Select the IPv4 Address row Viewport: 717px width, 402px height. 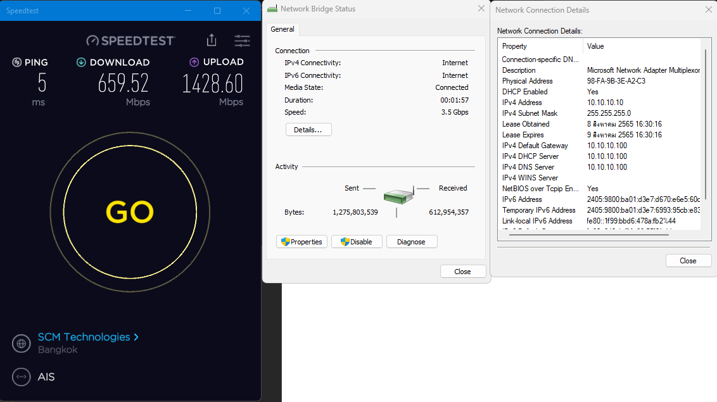[599, 103]
